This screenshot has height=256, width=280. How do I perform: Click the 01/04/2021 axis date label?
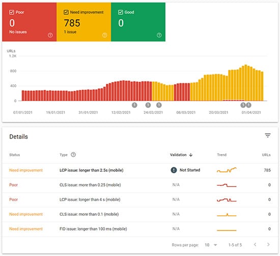(251, 113)
